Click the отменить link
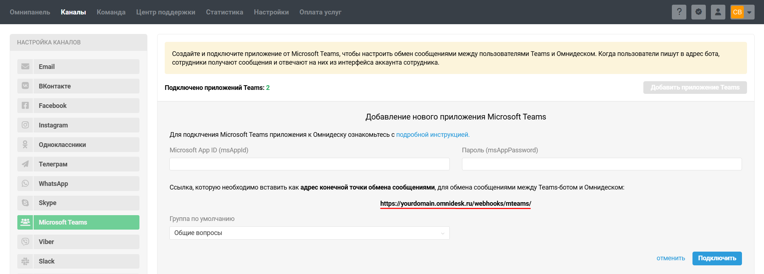Image resolution: width=764 pixels, height=274 pixels. pyautogui.click(x=671, y=258)
